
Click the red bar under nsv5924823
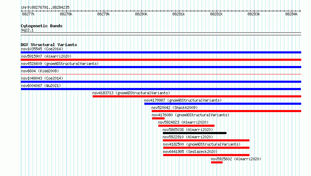[x=187, y=126]
